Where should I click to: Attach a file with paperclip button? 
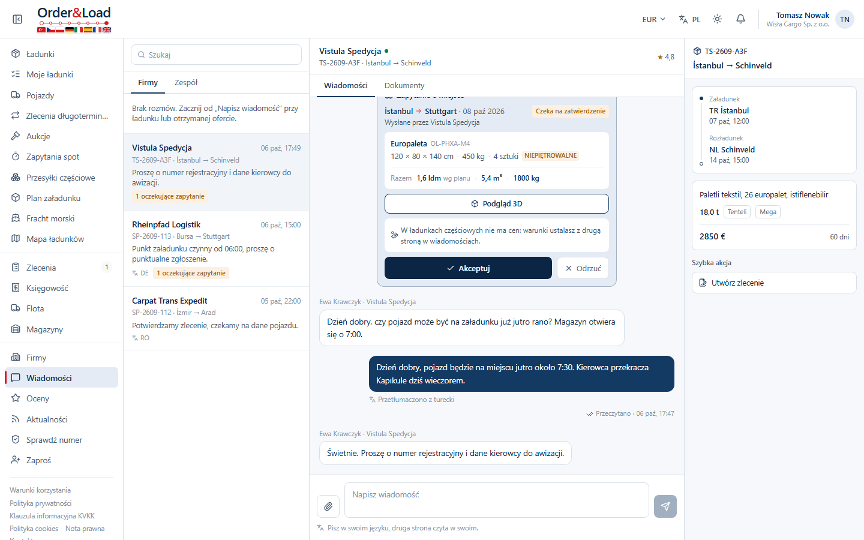coord(328,506)
